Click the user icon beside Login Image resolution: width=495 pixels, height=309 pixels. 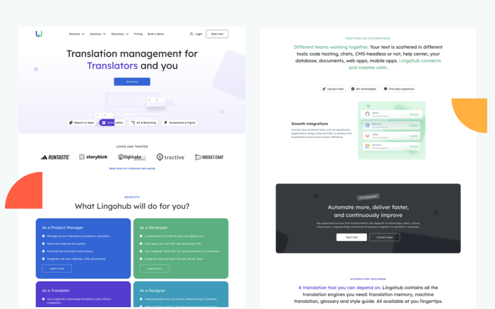191,34
